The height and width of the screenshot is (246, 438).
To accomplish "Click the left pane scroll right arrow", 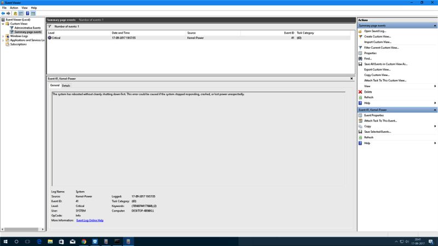I will (x=43, y=229).
